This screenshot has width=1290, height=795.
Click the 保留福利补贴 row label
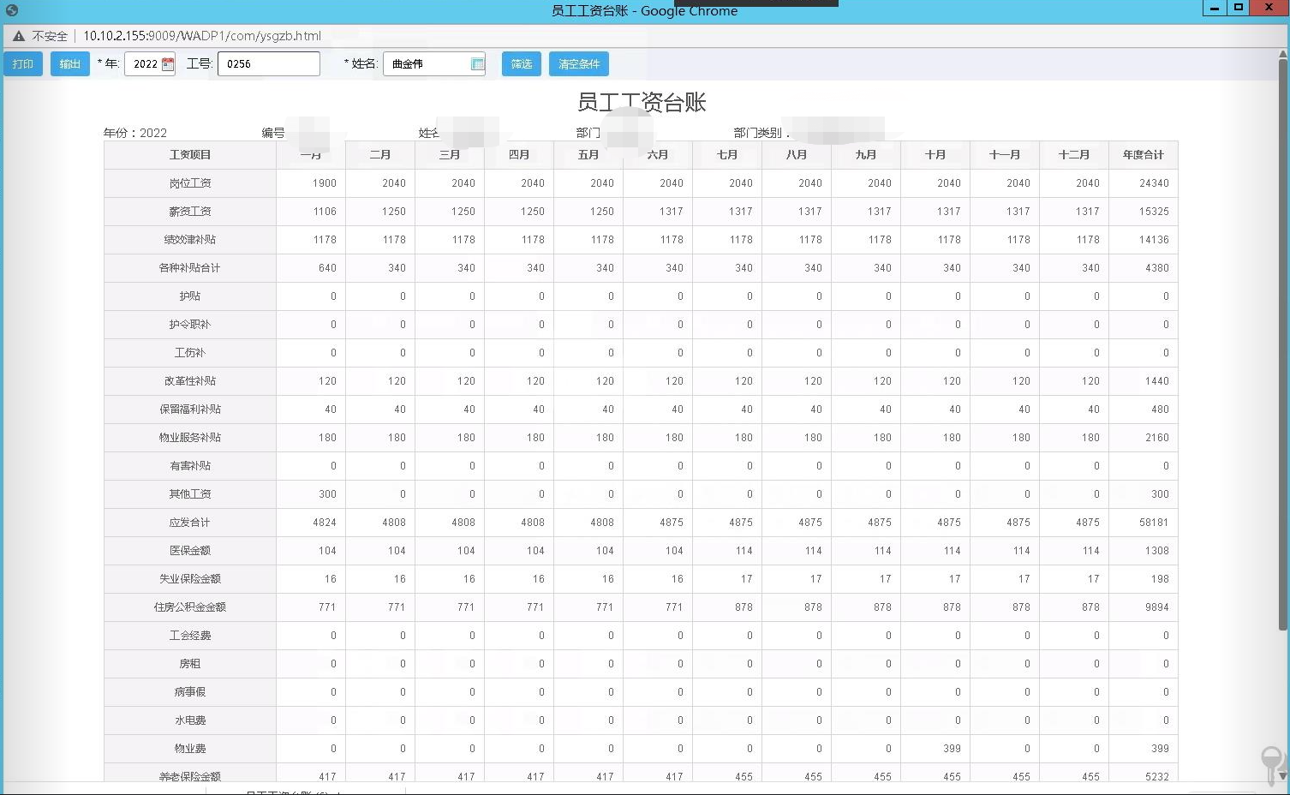click(x=190, y=409)
